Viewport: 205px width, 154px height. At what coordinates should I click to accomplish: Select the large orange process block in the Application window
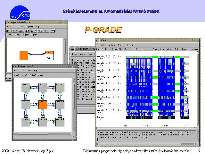pos(24,56)
